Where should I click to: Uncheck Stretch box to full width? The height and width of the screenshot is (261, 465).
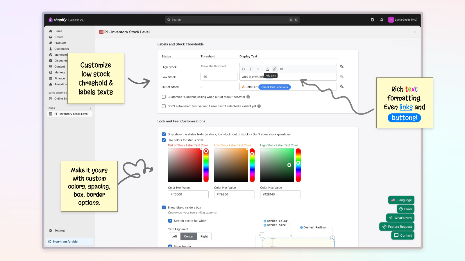point(170,221)
